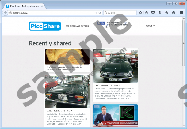
Task: Open the bookmarks list icon
Action: (x=147, y=13)
